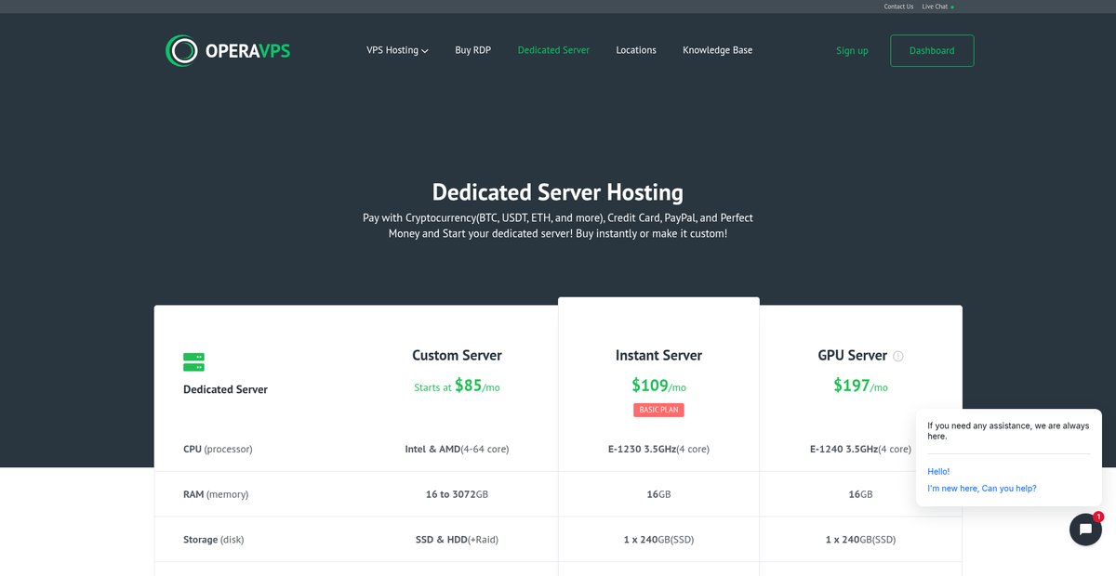
Task: Click the Dedicated Server label under icon
Action: pos(225,389)
